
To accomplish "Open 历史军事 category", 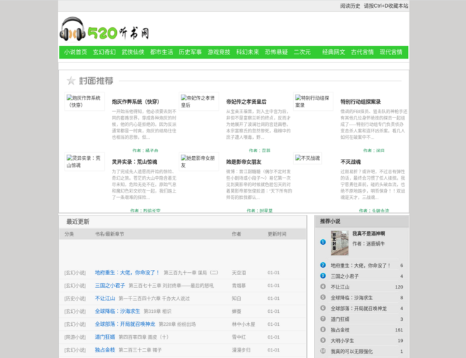I will click(x=190, y=52).
